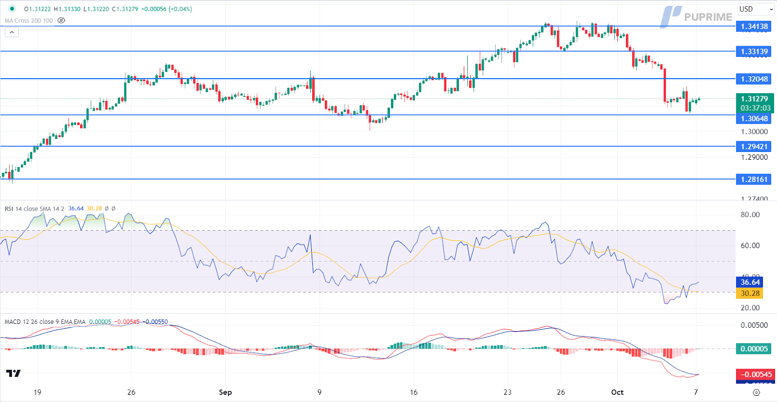
Task: Click the low price L1.31220 in header
Action: tap(96, 9)
